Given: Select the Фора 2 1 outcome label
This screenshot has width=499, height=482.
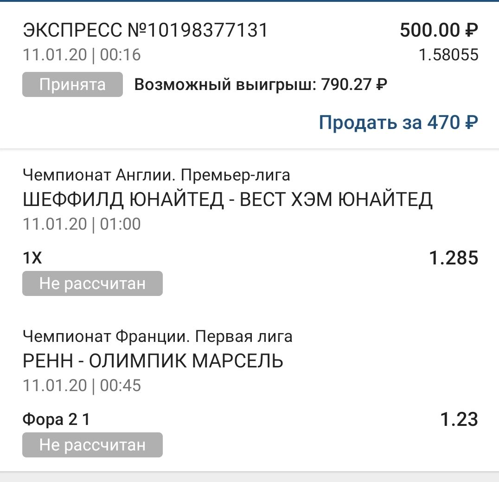Looking at the screenshot, I should click(56, 419).
